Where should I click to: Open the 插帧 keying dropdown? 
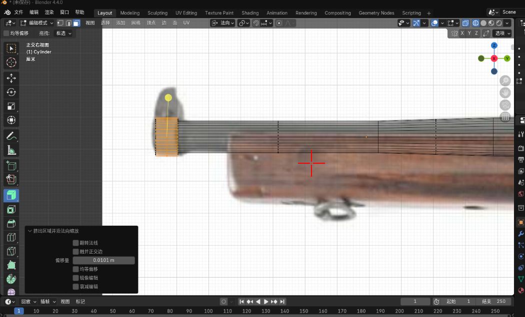tap(48, 302)
